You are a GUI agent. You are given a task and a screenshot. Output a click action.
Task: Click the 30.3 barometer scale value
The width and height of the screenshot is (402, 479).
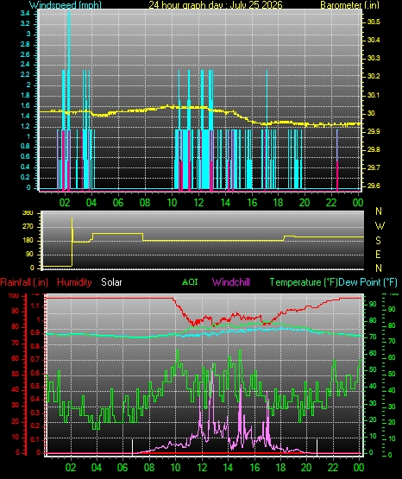click(x=374, y=58)
